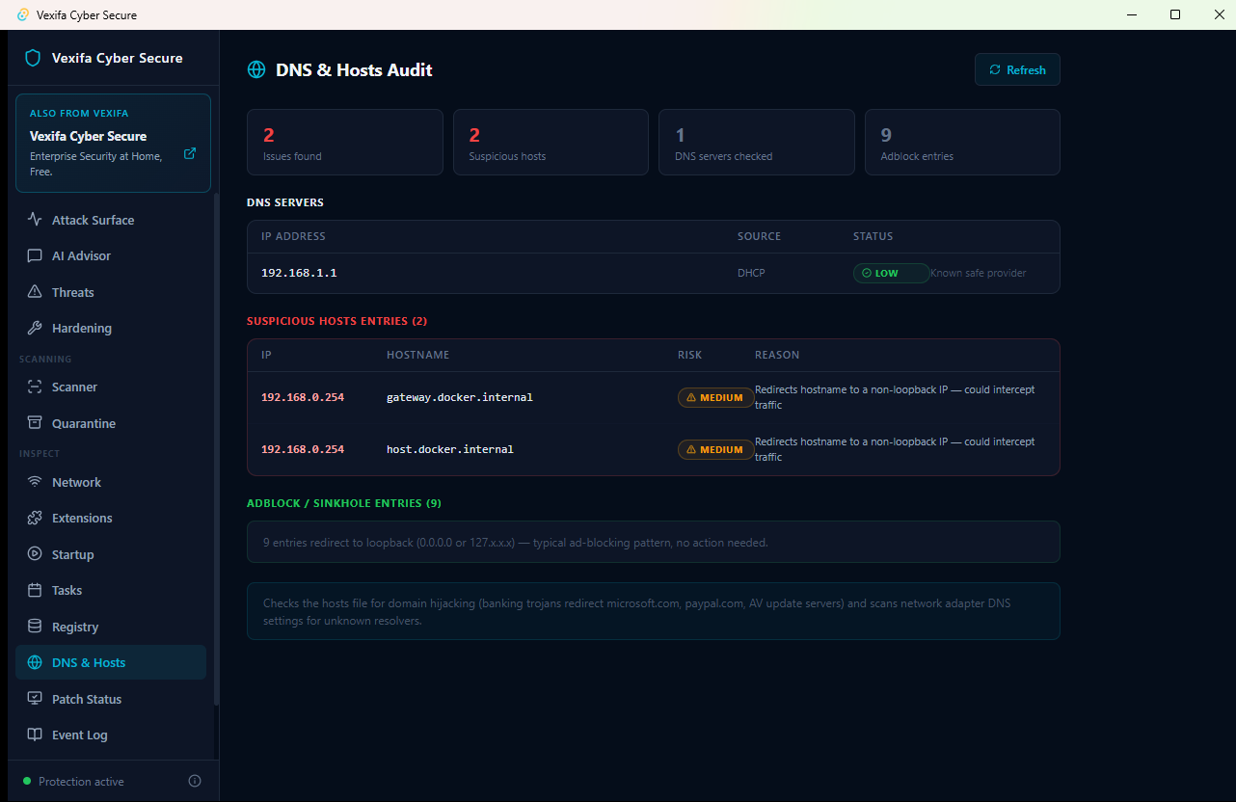Click the DHCP source value
The width and height of the screenshot is (1236, 802).
tap(751, 273)
